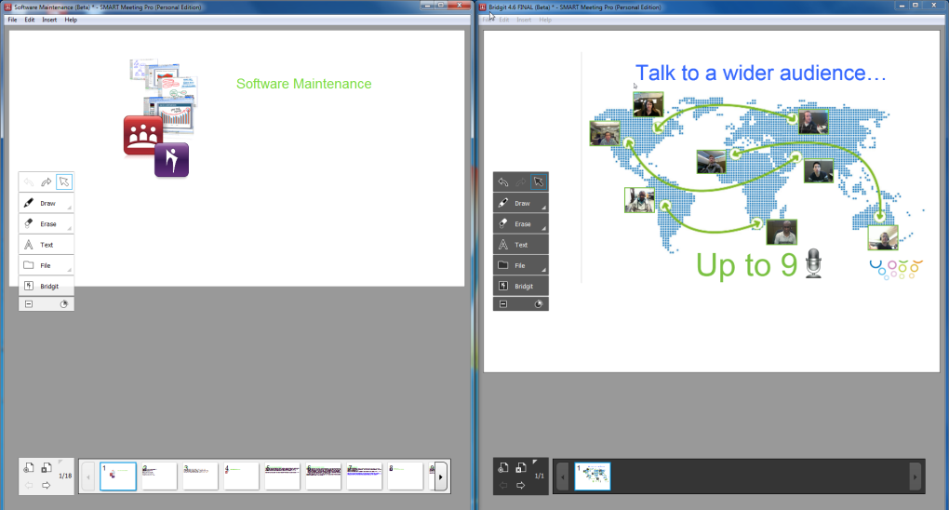Expand the File options in the left toolbar
The image size is (949, 510).
pos(70,271)
